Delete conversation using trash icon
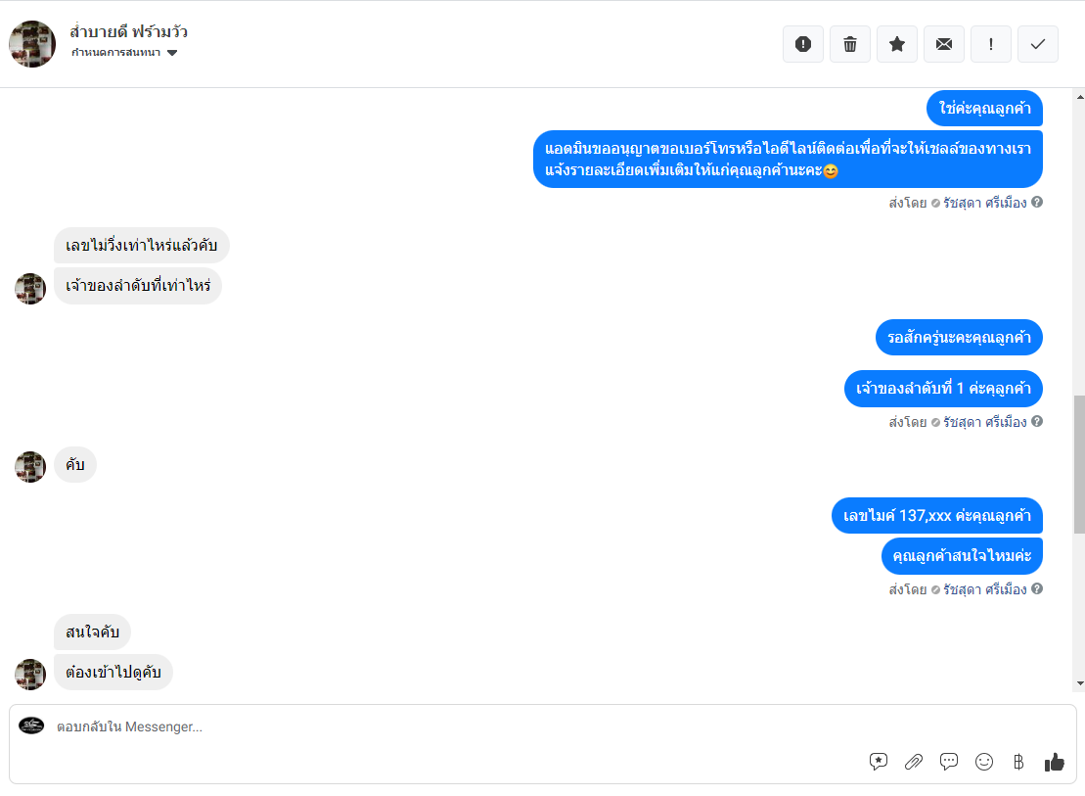Viewport: 1085px width, 796px height. (850, 44)
